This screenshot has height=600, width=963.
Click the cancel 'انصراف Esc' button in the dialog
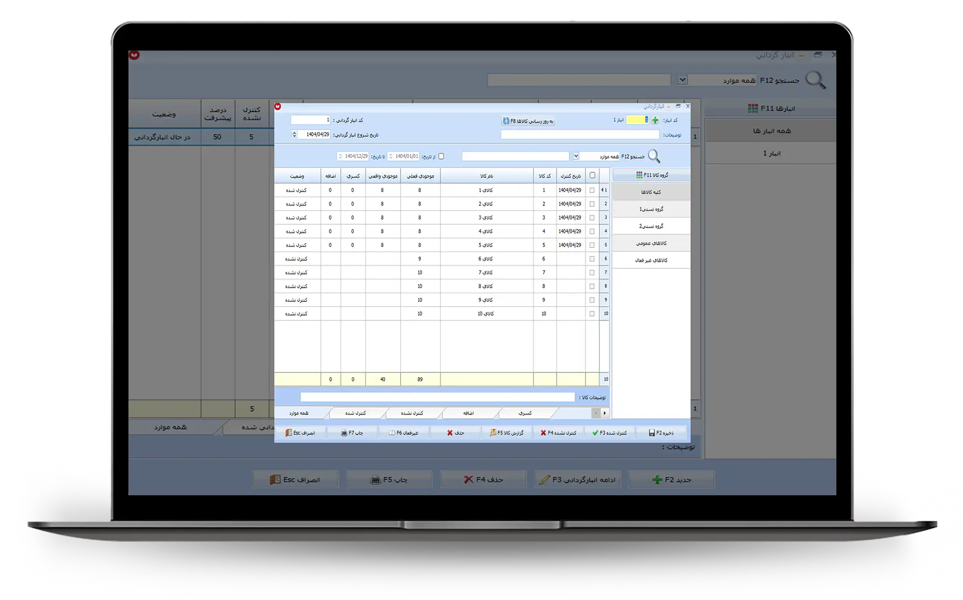pos(300,433)
